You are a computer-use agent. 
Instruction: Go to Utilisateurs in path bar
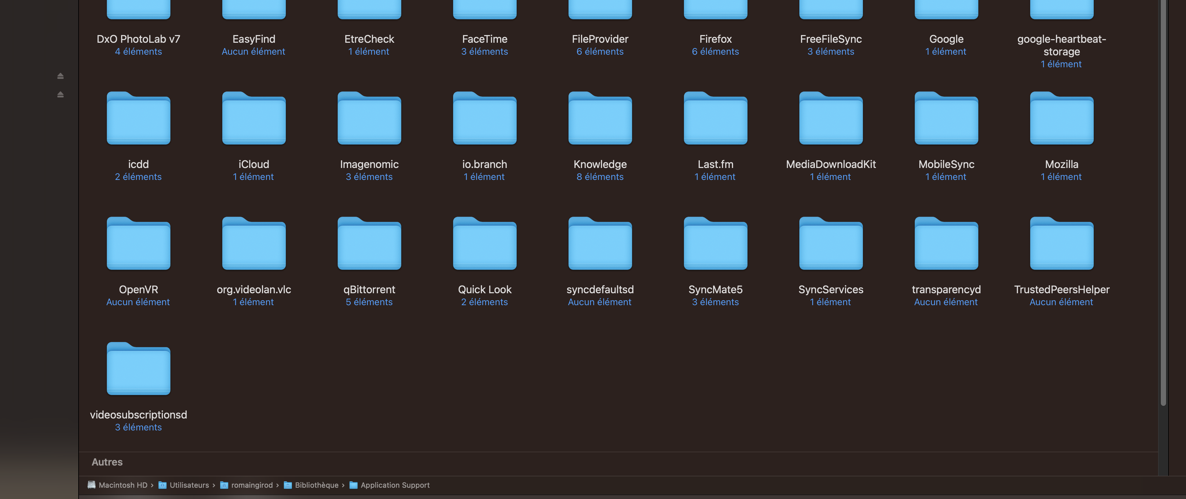(189, 485)
